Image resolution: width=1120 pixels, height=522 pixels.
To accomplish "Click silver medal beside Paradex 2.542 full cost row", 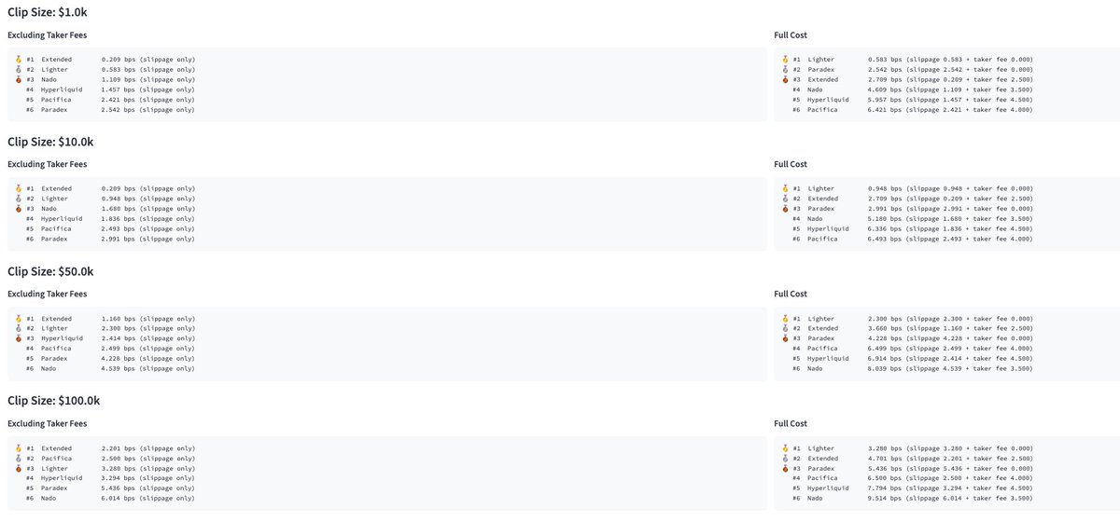I will click(x=785, y=69).
